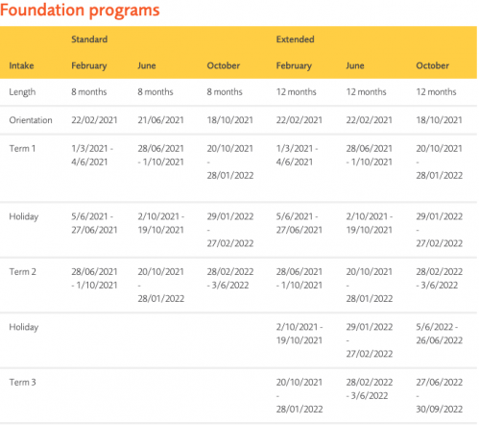Click the Foundation programs heading
This screenshot has height=425, width=479.
pos(80,11)
